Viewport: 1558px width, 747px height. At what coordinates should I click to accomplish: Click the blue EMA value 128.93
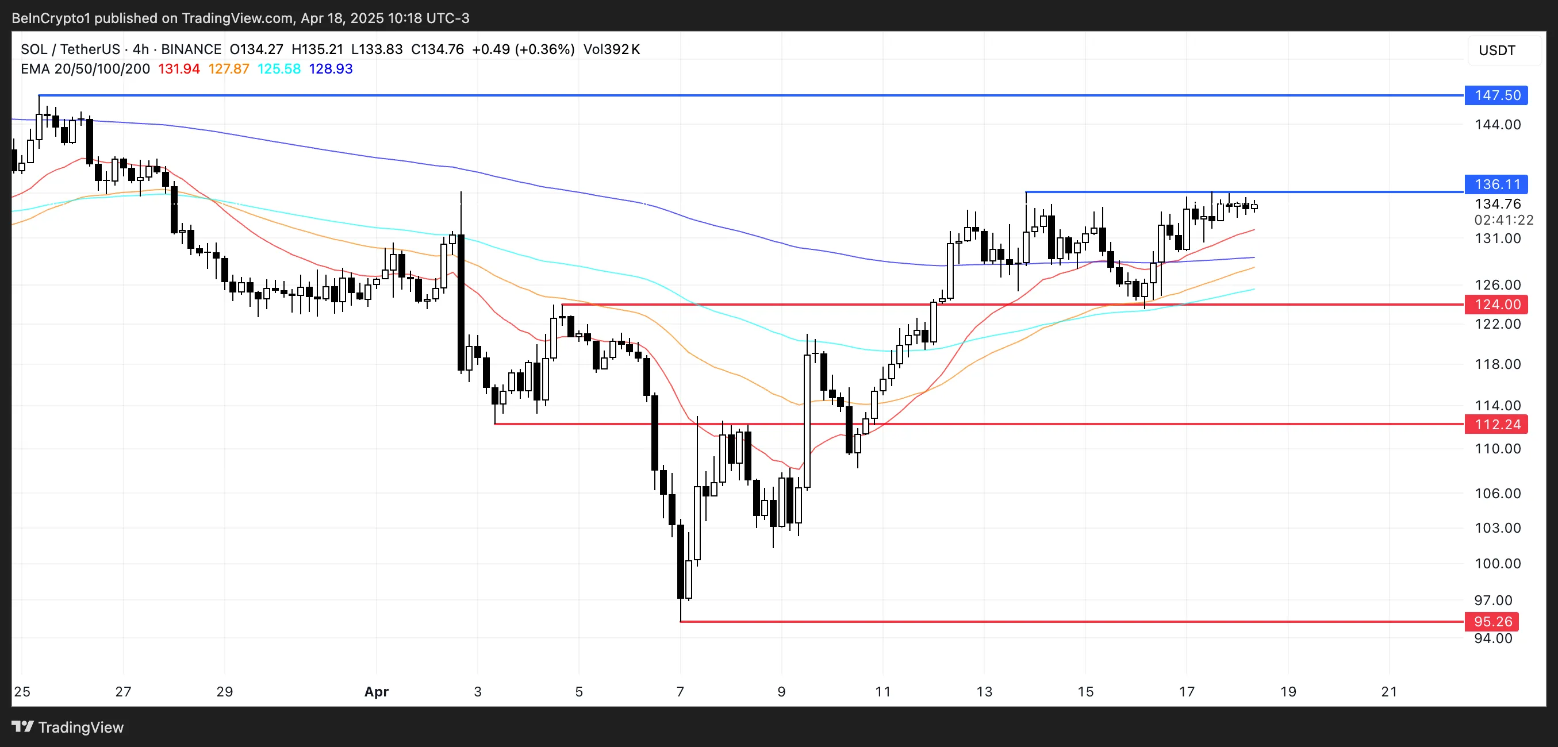coord(331,69)
